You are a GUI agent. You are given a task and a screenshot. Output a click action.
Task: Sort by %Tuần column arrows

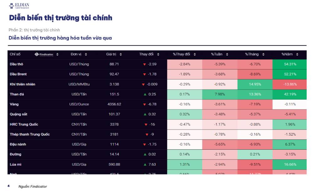[227, 54]
